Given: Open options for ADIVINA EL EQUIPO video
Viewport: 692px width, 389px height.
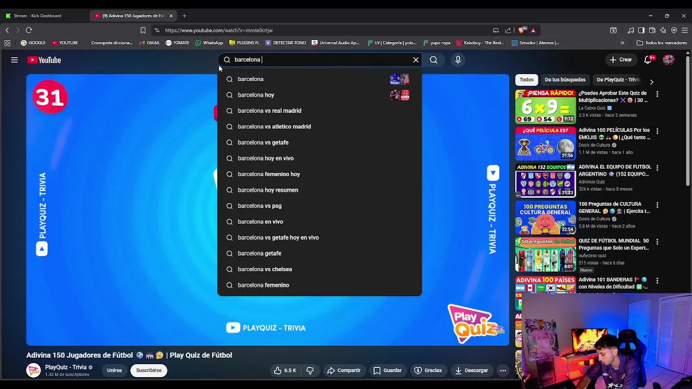Looking at the screenshot, I should (x=657, y=168).
